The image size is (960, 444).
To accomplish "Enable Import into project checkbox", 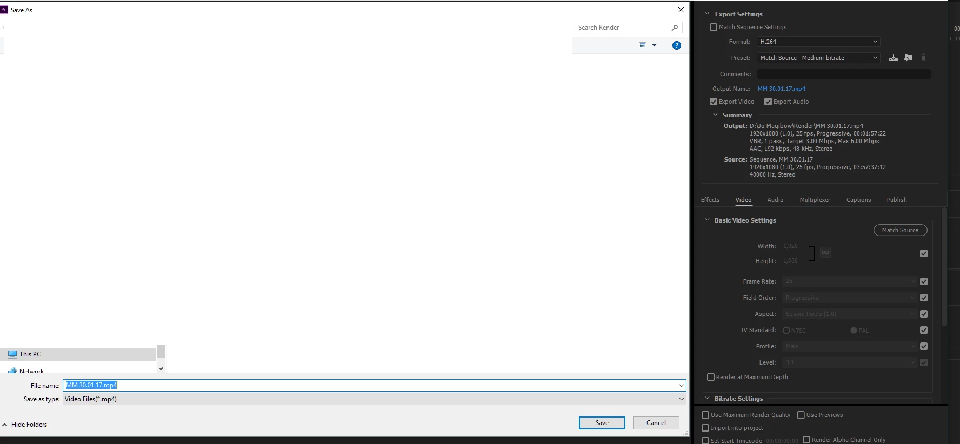I will point(705,428).
